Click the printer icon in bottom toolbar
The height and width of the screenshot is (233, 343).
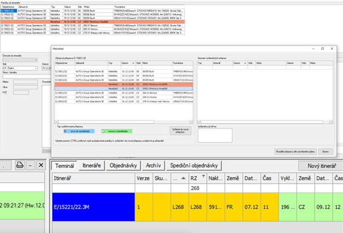tap(20, 165)
